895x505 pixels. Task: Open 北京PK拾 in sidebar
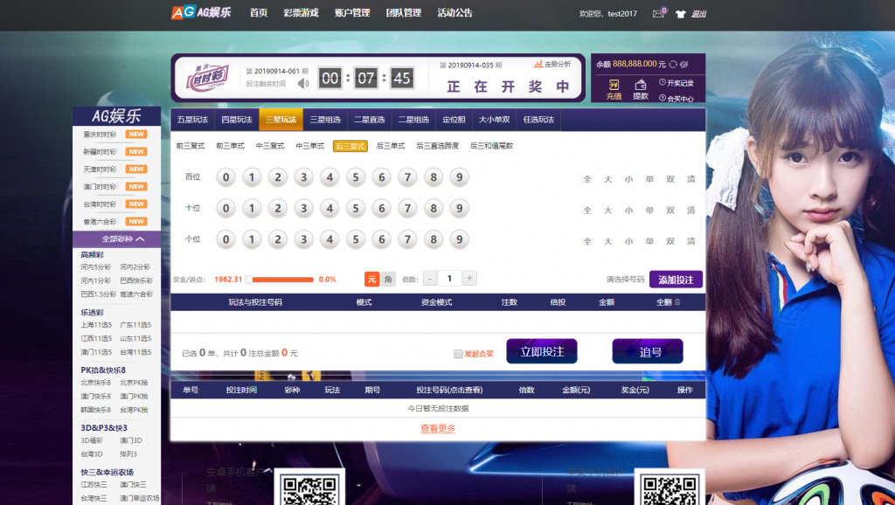point(134,383)
